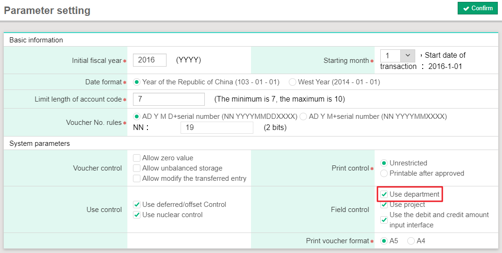The image size is (502, 253).
Task: Click the Initial fiscal year field
Action: pos(150,60)
